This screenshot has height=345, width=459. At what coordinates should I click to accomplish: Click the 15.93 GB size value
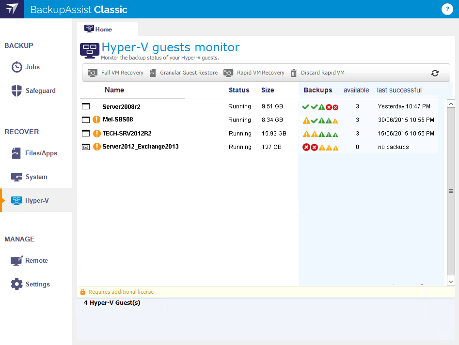pos(274,134)
